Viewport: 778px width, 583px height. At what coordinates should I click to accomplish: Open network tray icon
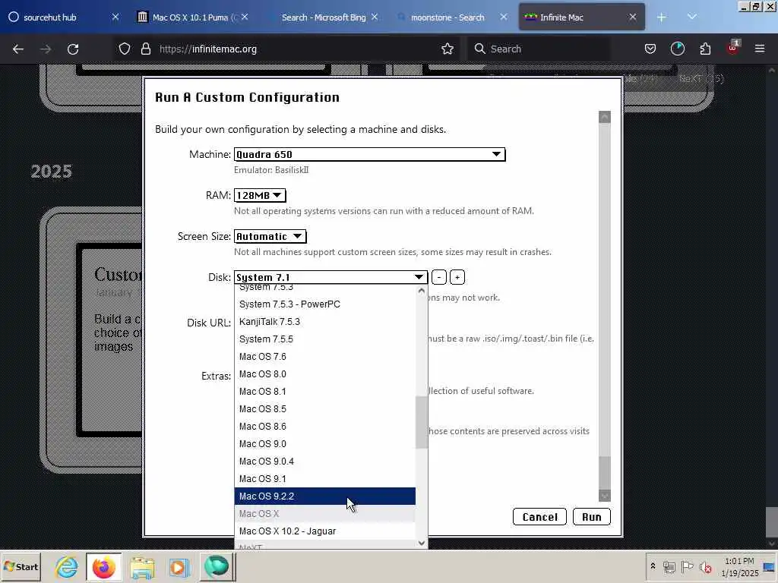point(669,566)
